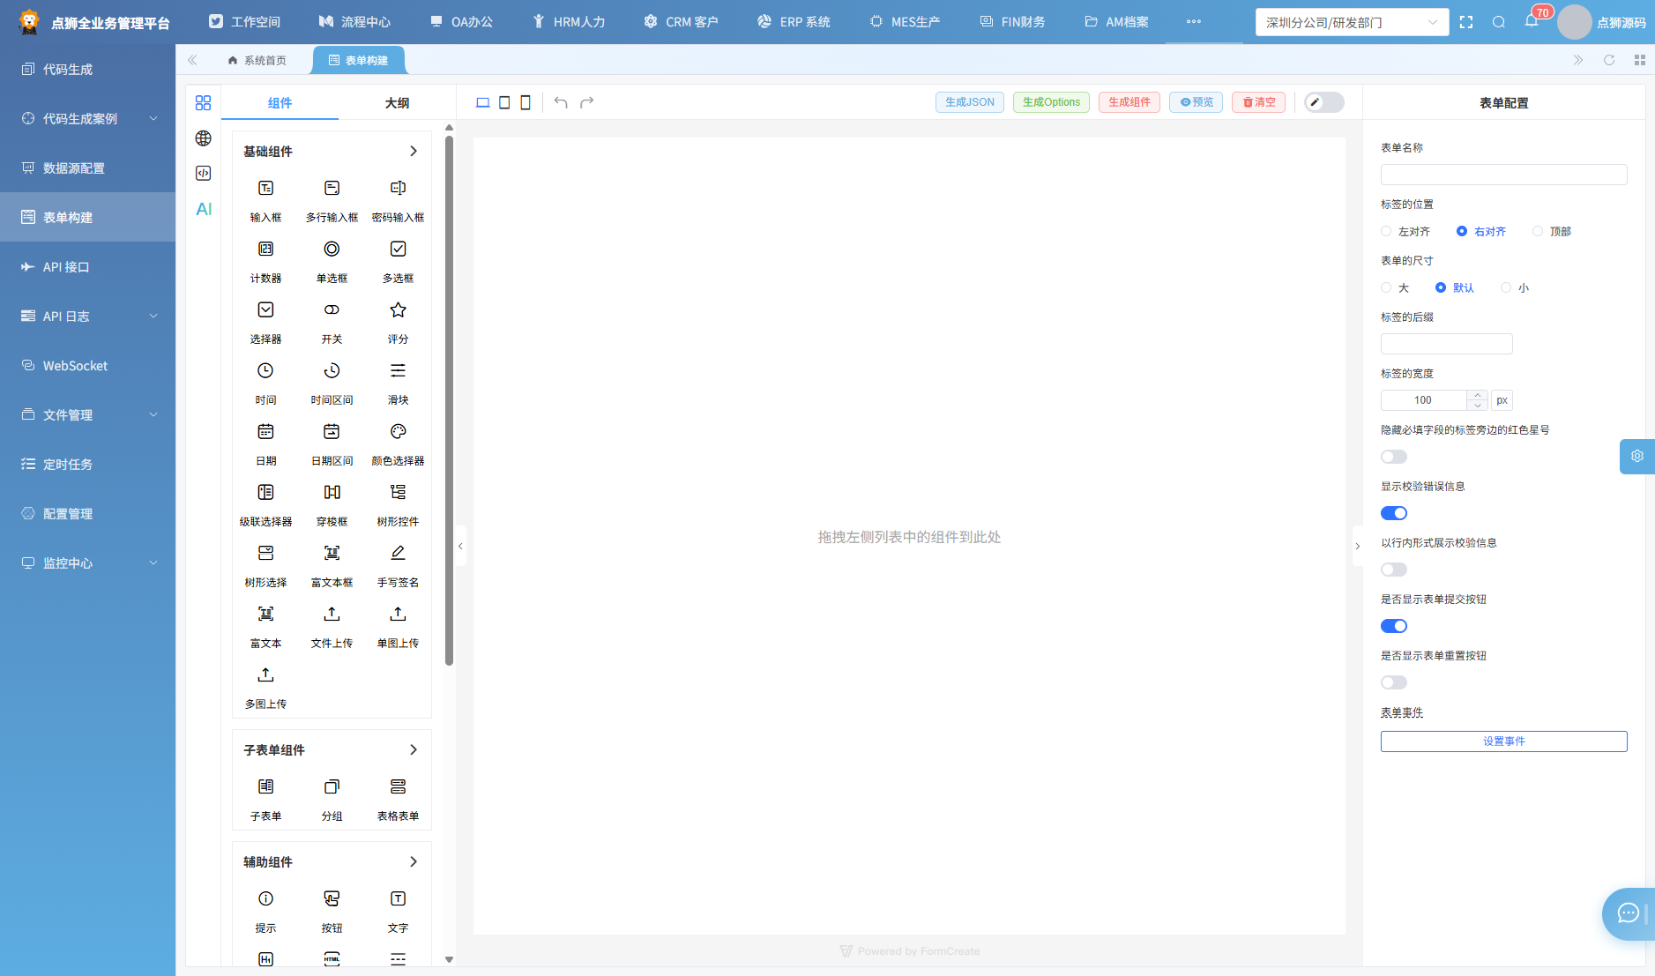This screenshot has width=1655, height=976.
Task: Expand 监控中心 sidebar menu
Action: click(88, 563)
